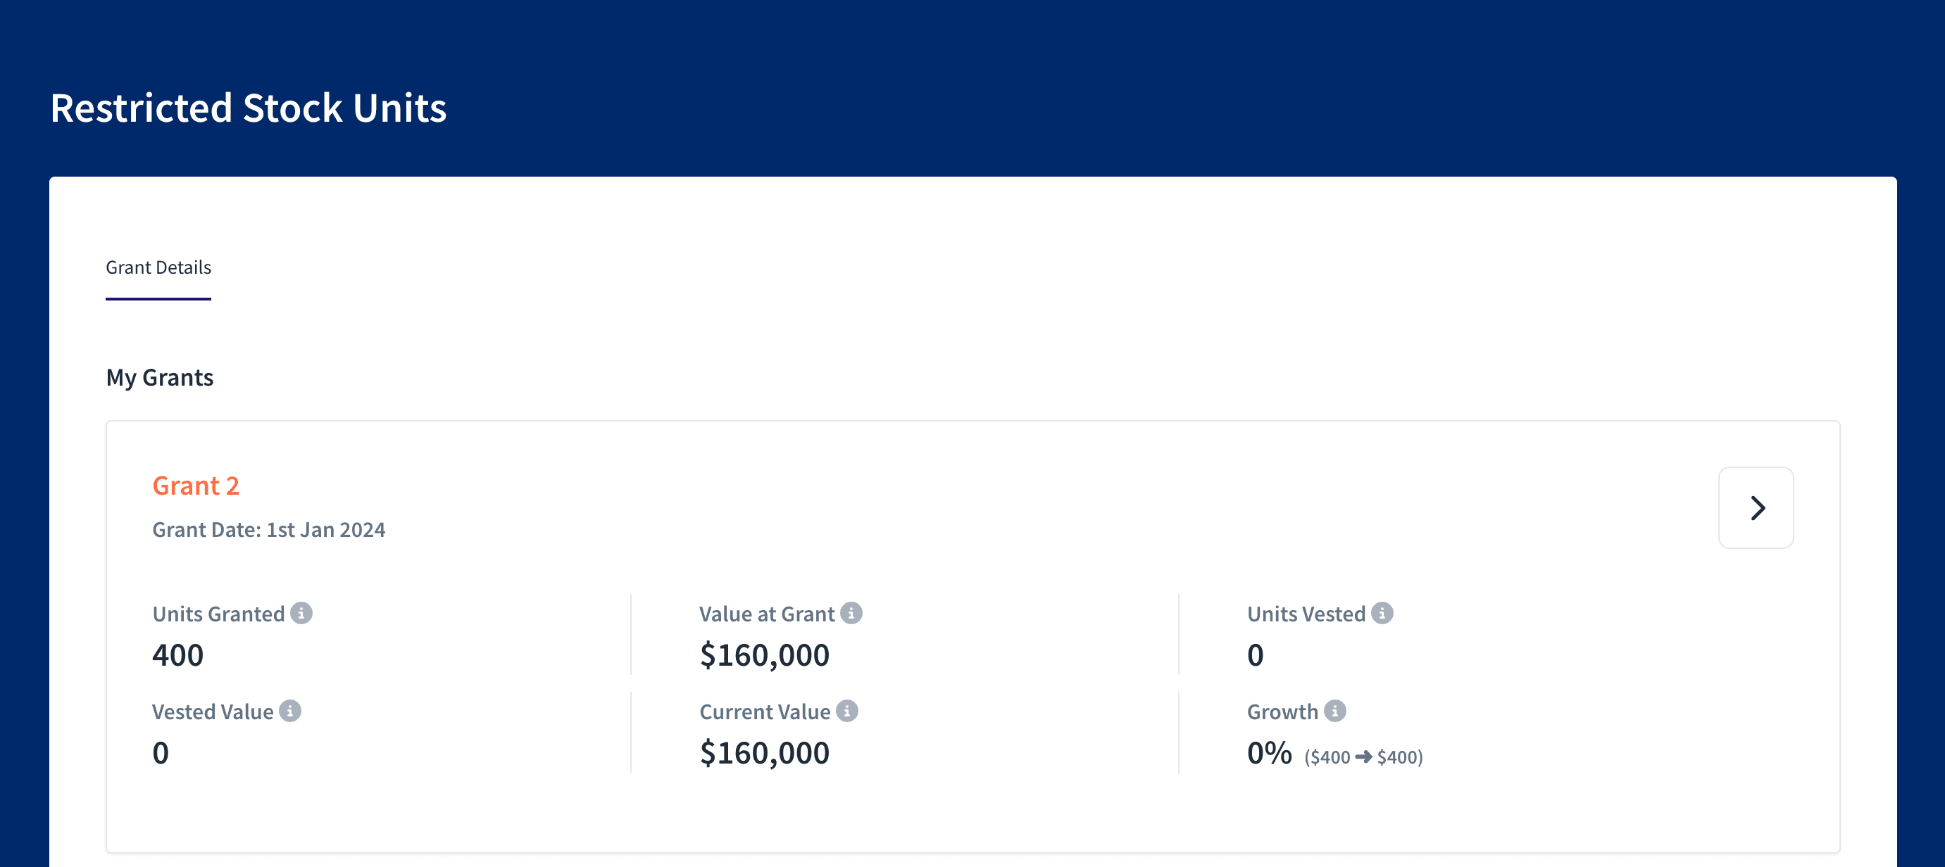Image resolution: width=1945 pixels, height=867 pixels.
Task: Click the Current Value label text
Action: [x=765, y=712]
